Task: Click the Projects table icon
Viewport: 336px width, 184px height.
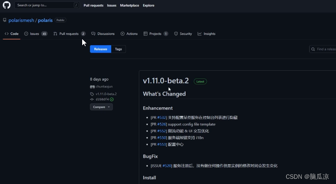Action: coord(145,34)
